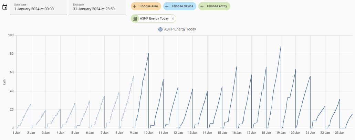Click the Choose area chip
Screen dimensions: 355x140
pyautogui.click(x=146, y=6)
